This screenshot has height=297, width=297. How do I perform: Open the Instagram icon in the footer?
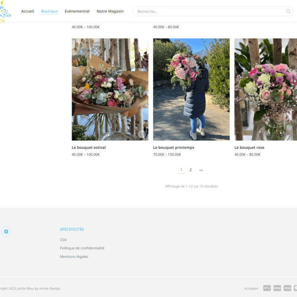point(6,231)
